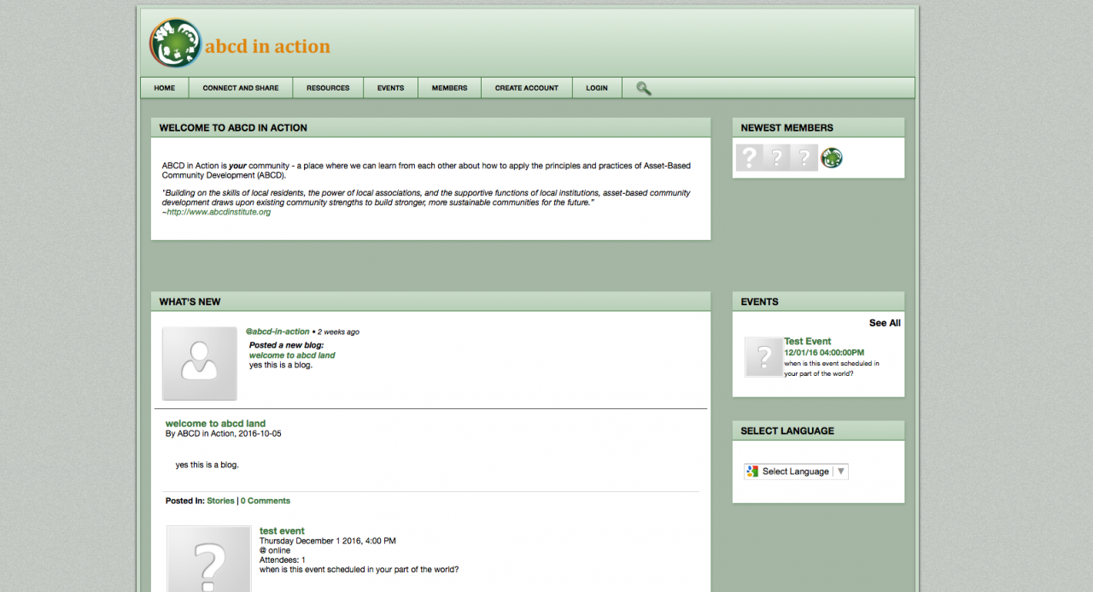This screenshot has height=592, width=1093.
Task: Open the @abcd-in-action profile link
Action: pyautogui.click(x=278, y=331)
